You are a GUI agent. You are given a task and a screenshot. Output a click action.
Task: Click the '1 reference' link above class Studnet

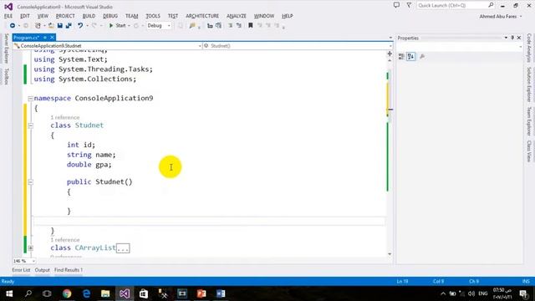click(65, 117)
